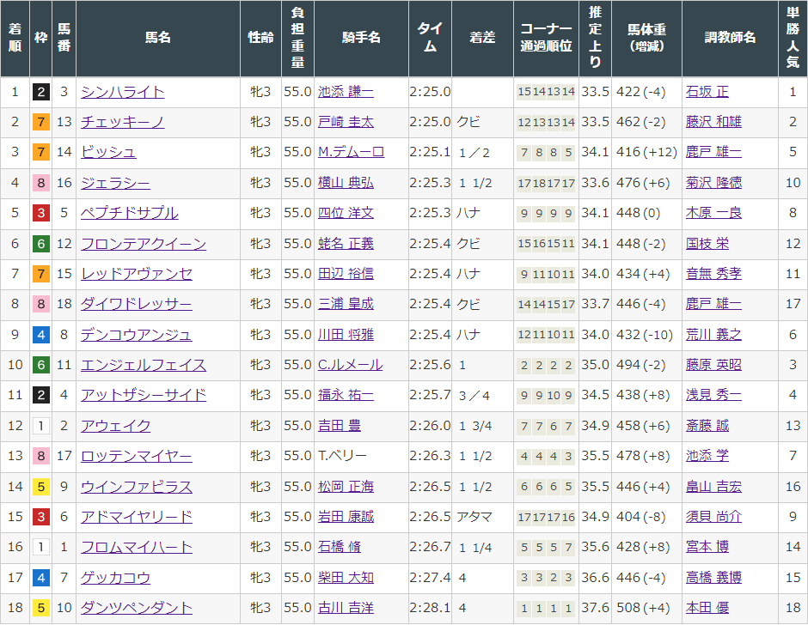The image size is (808, 625).
Task: Click the 調教師名 column header
Action: (x=730, y=38)
